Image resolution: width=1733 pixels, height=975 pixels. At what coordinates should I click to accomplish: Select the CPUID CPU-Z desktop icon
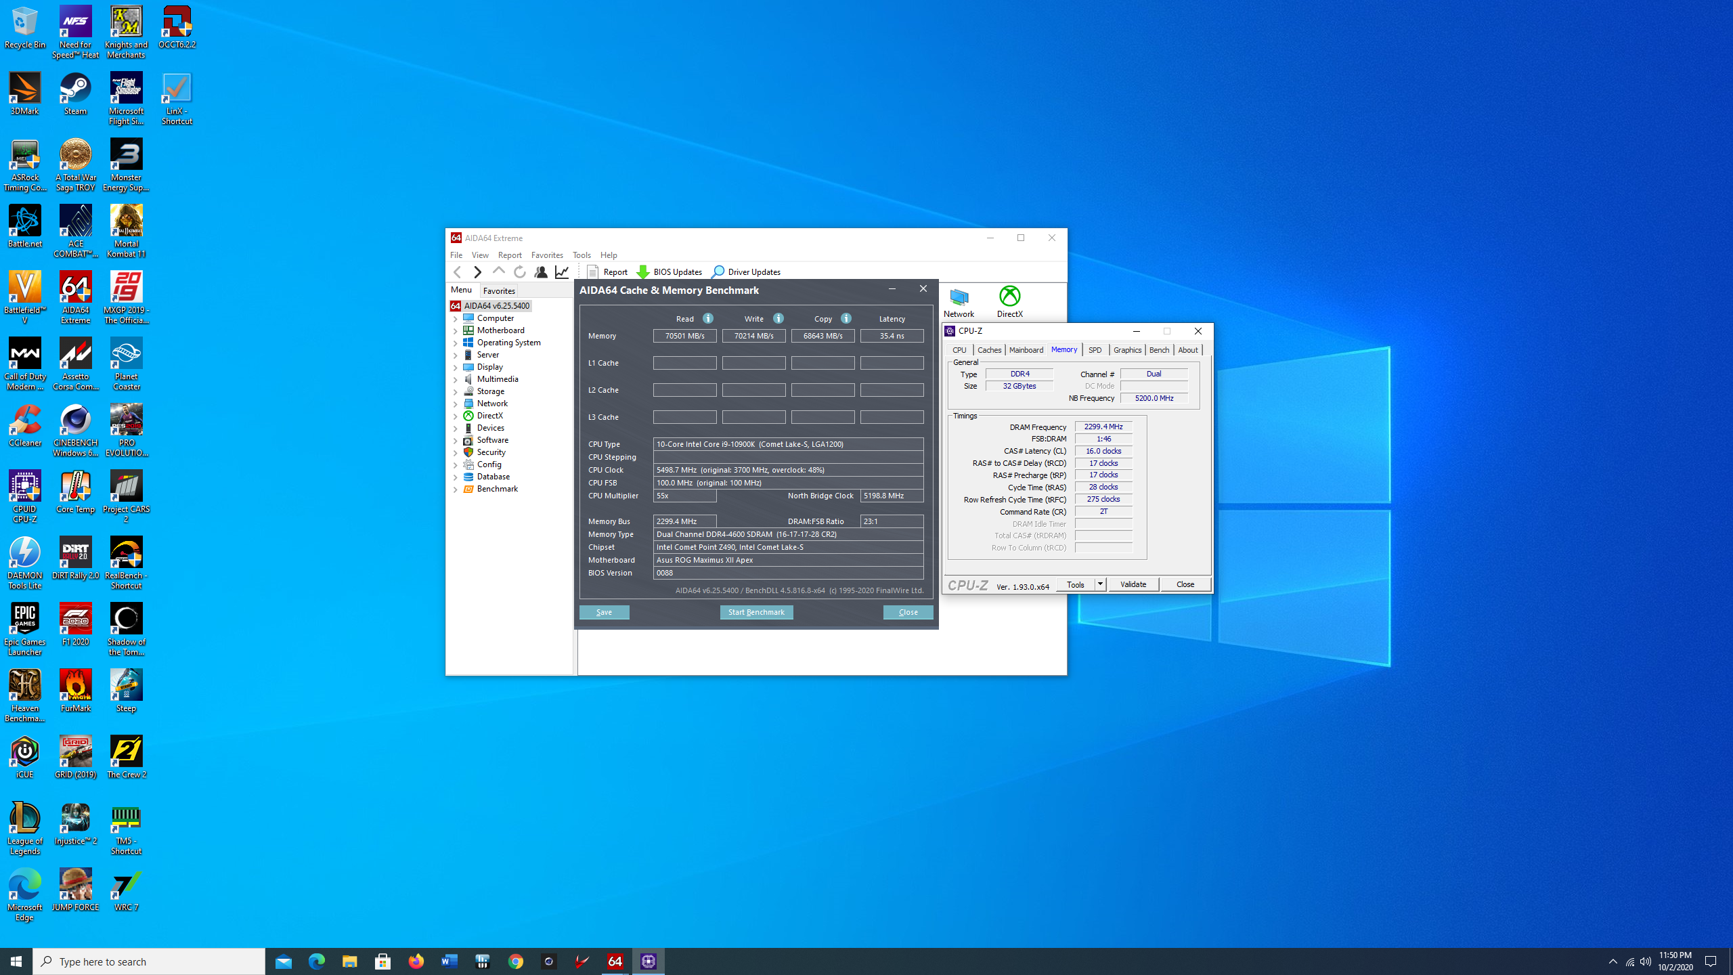pos(25,497)
